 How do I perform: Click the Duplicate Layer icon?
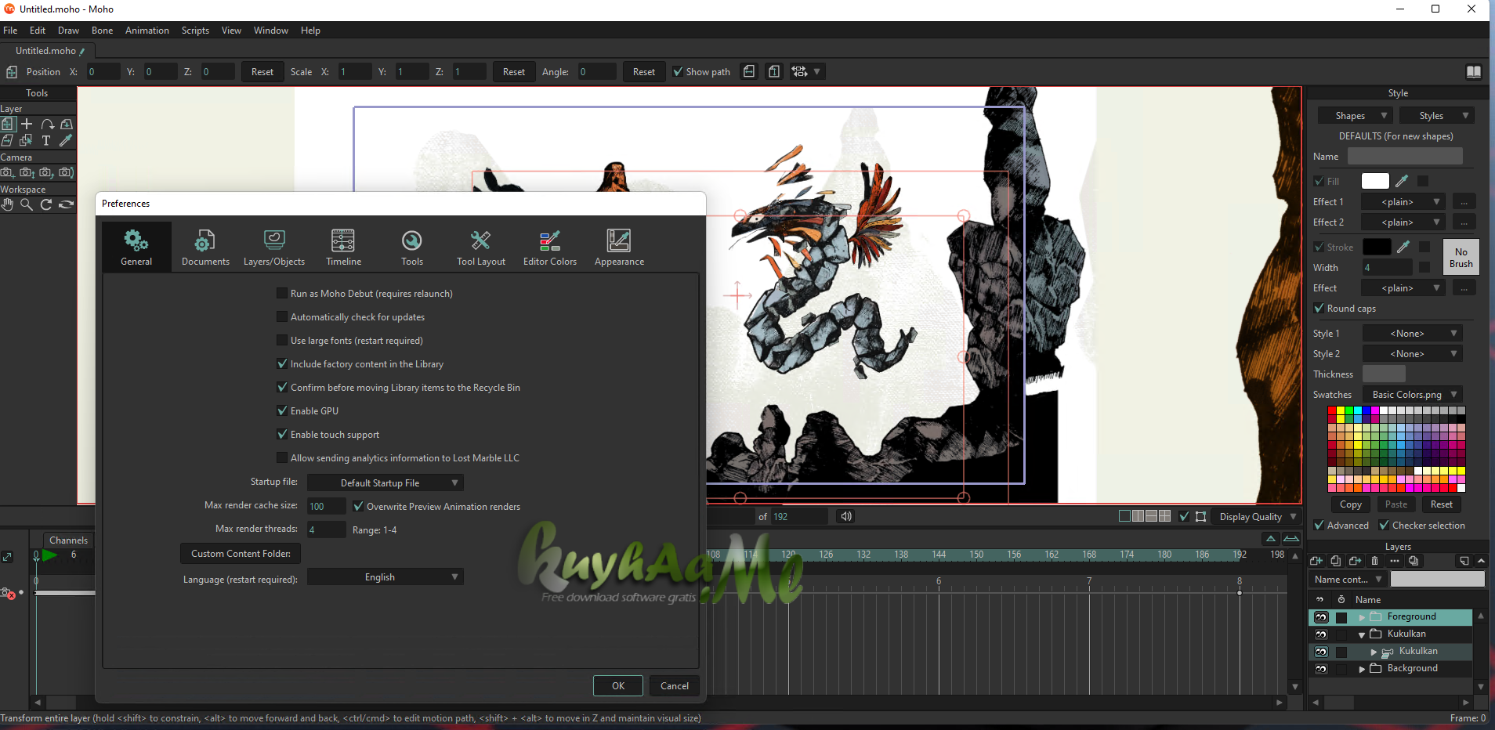(1335, 561)
